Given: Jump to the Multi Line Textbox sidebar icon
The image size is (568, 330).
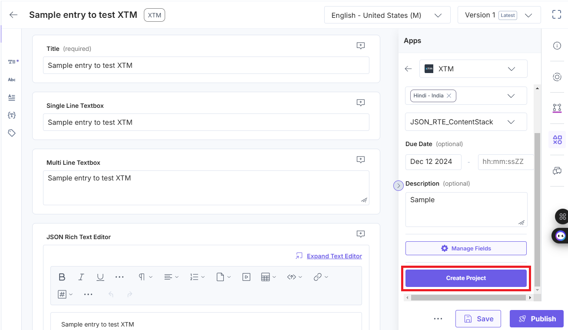Looking at the screenshot, I should coord(12,97).
